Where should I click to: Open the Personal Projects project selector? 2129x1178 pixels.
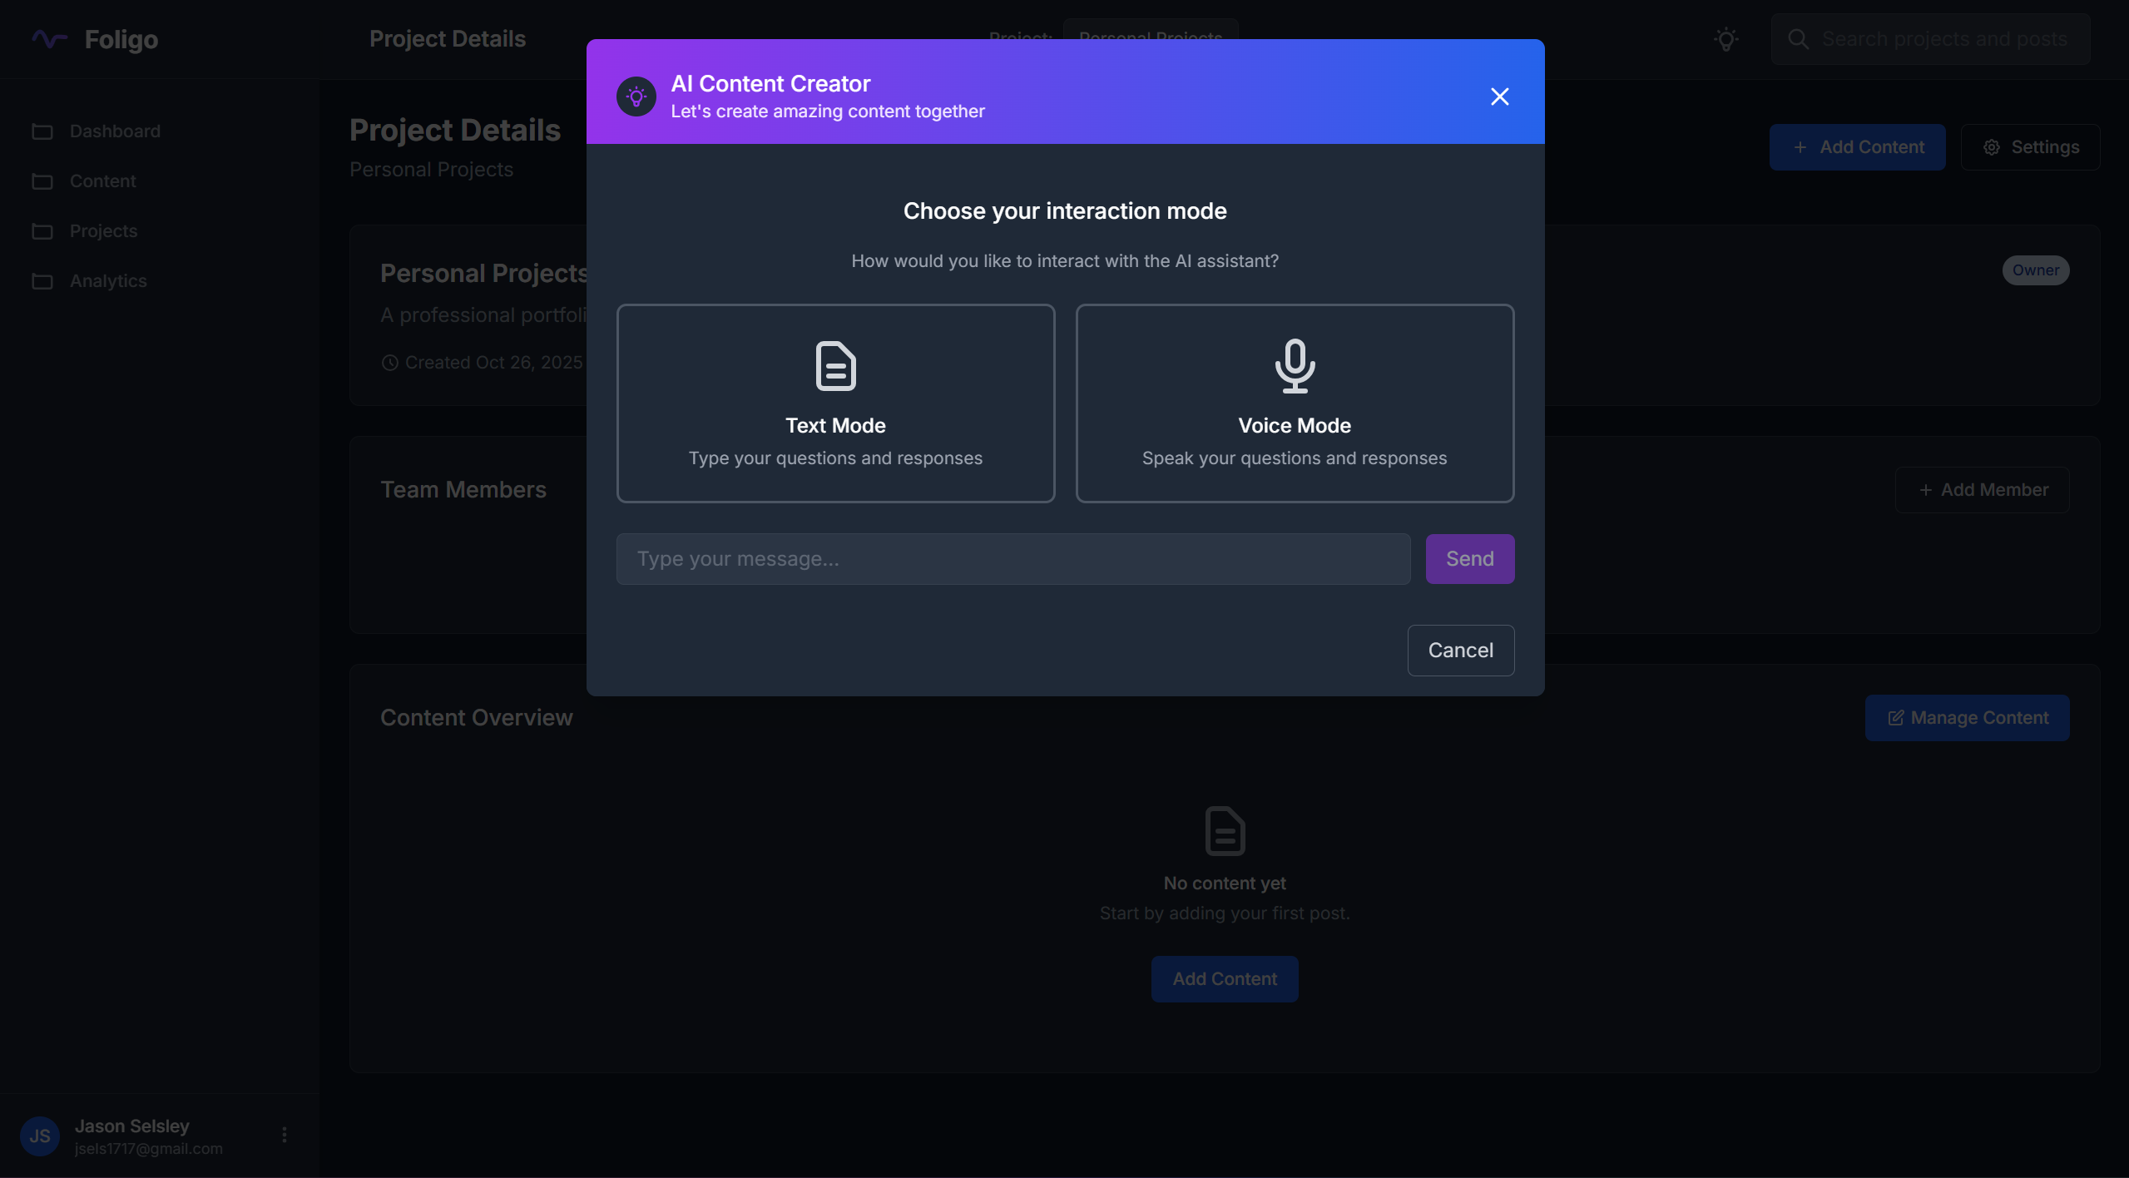tap(1151, 28)
